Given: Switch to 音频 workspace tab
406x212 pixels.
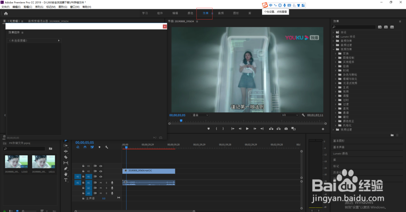Looking at the screenshot, I should tap(221, 13).
